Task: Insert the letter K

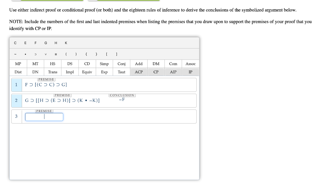Action: (66, 43)
